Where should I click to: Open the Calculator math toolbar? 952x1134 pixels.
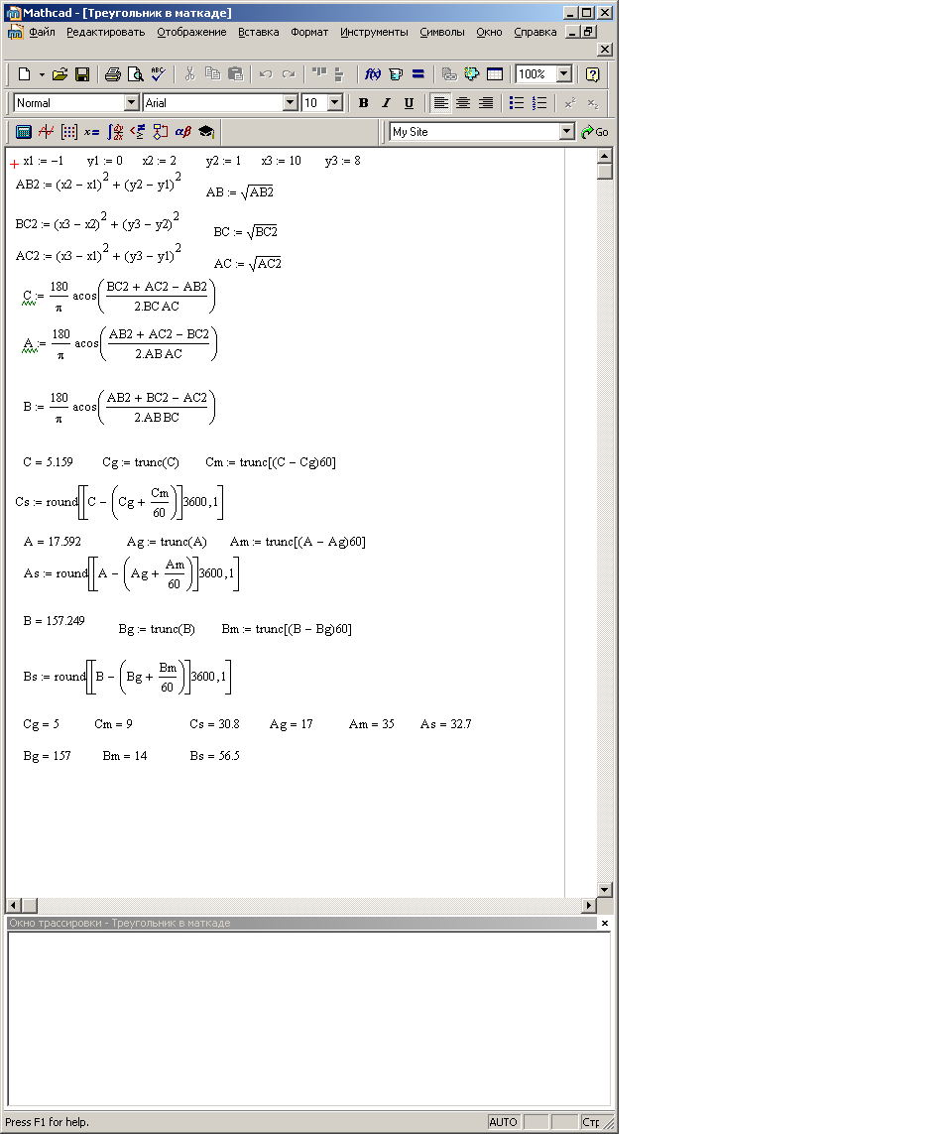24,132
